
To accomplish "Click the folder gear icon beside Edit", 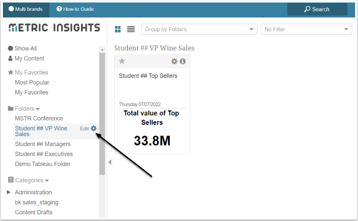I will click(x=94, y=129).
